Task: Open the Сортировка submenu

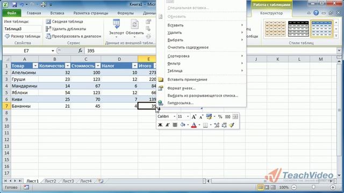Action: pos(205,56)
